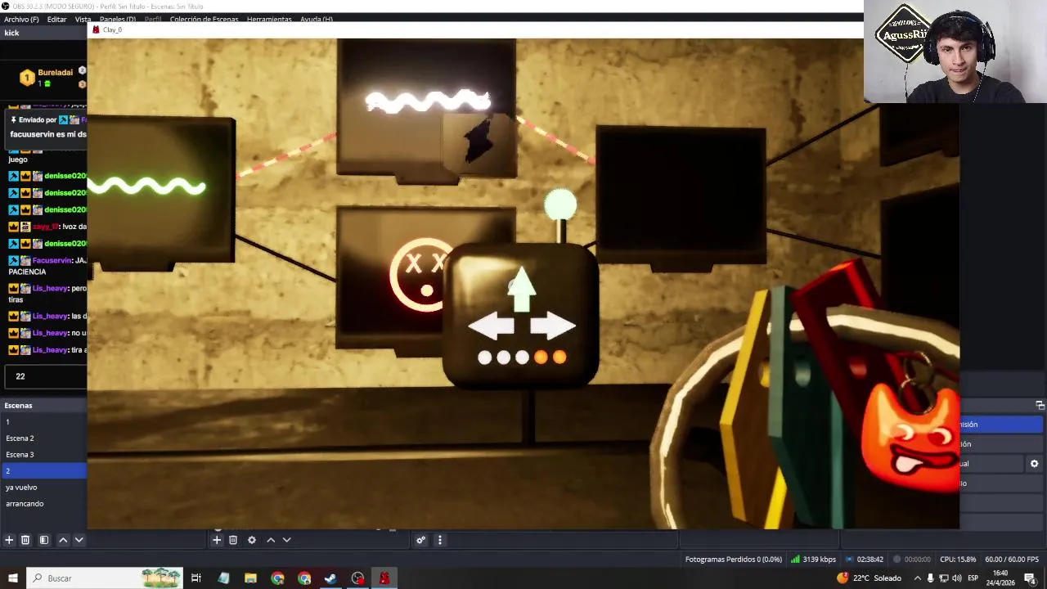This screenshot has width=1047, height=589.
Task: Open notifications action center icon
Action: 1030,578
